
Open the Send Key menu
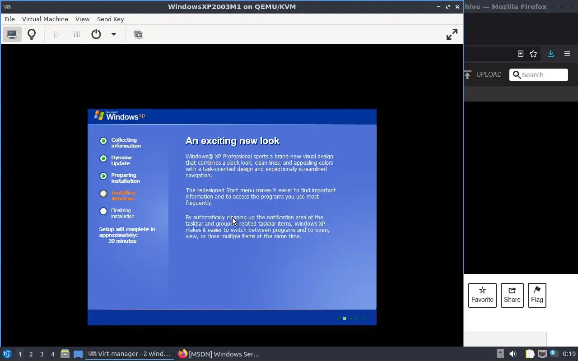(x=111, y=19)
